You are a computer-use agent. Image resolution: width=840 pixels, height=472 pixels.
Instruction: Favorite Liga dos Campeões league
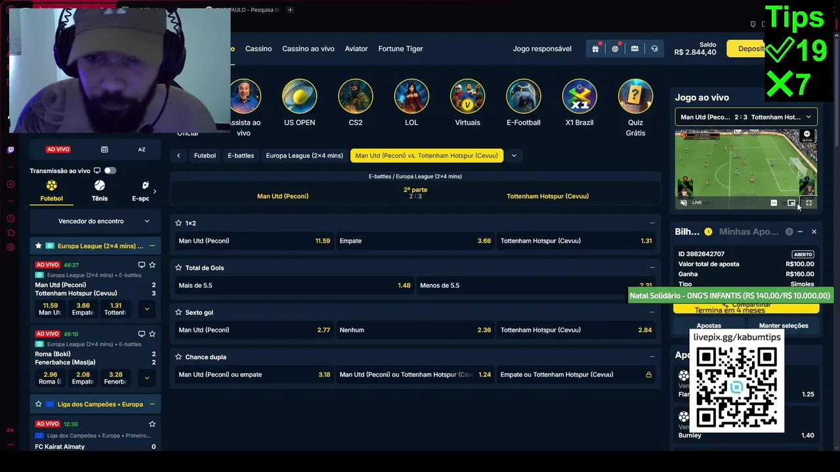pos(38,404)
